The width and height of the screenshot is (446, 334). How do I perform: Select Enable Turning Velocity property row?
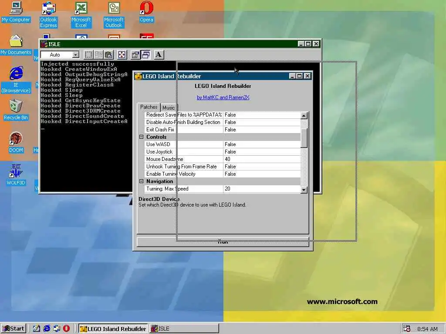(x=223, y=174)
